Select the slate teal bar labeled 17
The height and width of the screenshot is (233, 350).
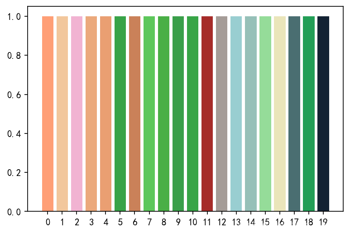(294, 114)
